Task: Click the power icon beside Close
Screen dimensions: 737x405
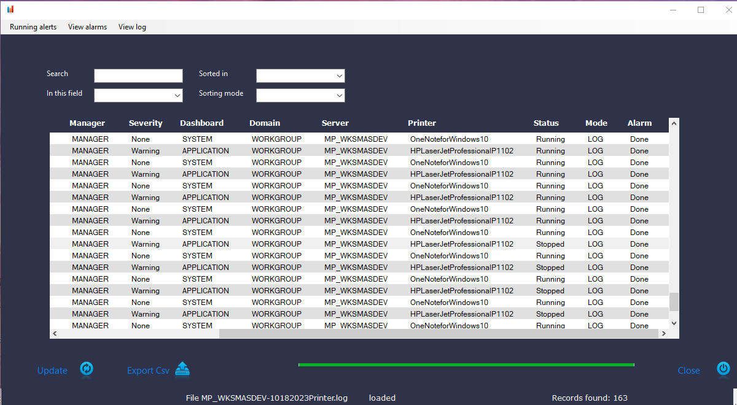Action: tap(723, 369)
